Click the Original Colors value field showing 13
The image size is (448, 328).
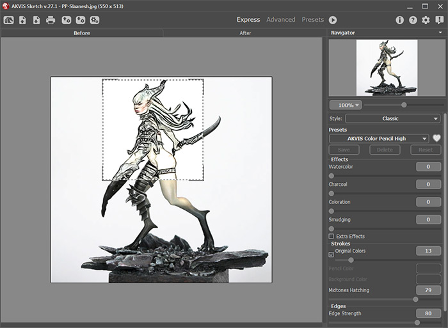(x=428, y=251)
